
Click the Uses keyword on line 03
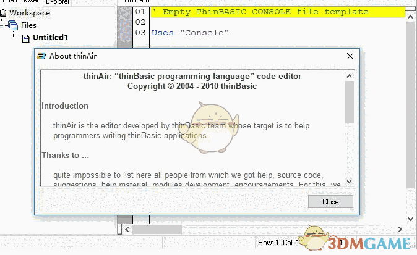click(x=163, y=33)
